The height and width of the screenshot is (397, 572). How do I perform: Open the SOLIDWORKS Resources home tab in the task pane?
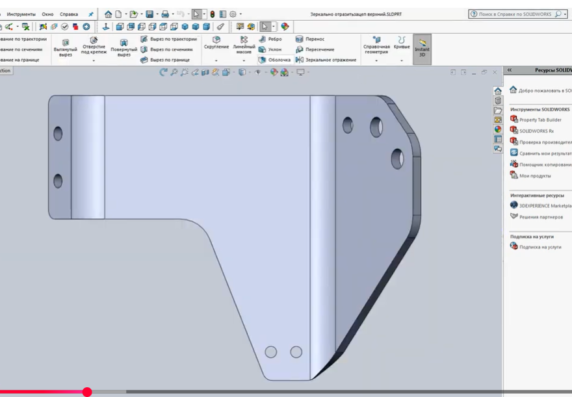pos(498,91)
